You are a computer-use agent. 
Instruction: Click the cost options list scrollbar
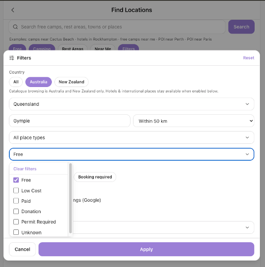point(71,198)
